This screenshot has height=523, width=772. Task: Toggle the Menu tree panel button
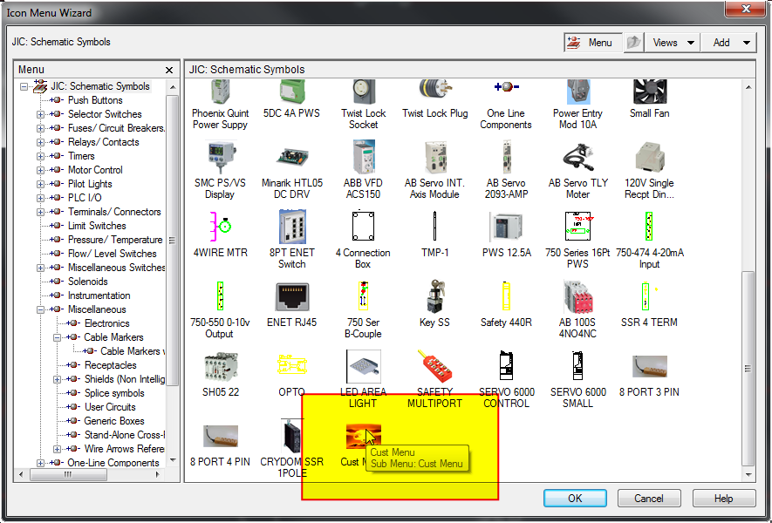(593, 43)
